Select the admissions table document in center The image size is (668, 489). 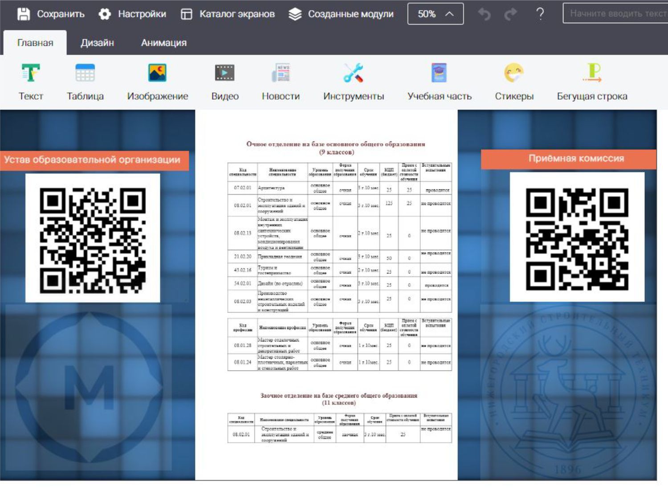[326, 295]
